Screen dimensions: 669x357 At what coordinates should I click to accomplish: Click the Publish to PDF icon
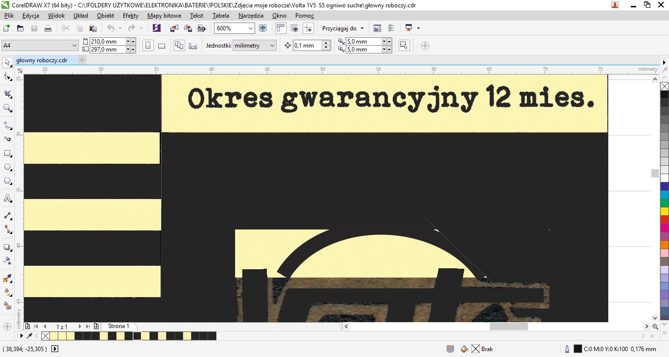point(201,28)
